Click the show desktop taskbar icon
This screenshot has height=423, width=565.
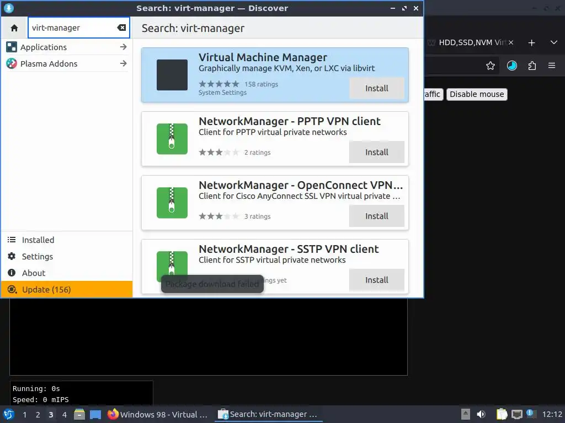(x=95, y=414)
